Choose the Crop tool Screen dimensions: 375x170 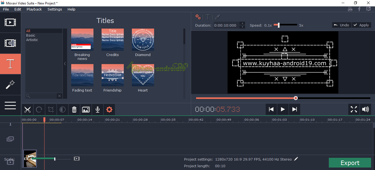[x=51, y=110]
